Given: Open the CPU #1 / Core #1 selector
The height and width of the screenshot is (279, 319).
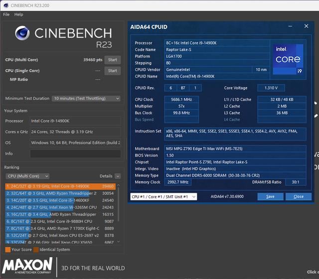Looking at the screenshot, I should [x=163, y=197].
